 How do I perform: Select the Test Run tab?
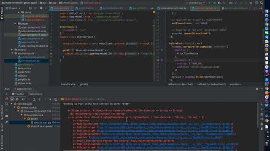pos(18,94)
